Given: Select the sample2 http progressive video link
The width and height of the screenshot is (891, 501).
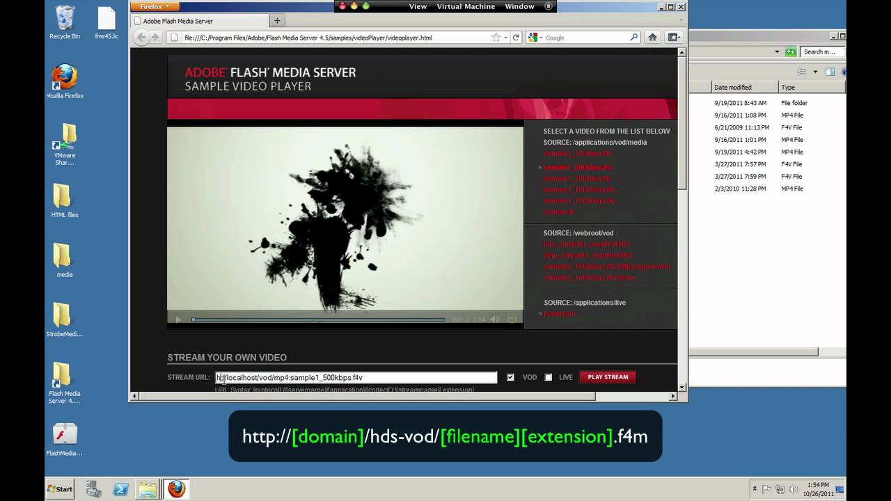Looking at the screenshot, I should (607, 267).
